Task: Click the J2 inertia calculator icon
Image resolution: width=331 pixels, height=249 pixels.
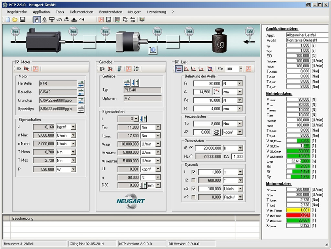Action: 216,132
